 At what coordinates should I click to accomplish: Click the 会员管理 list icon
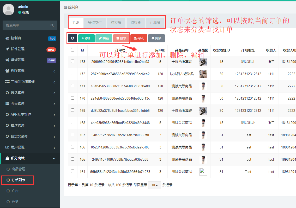click(x=7, y=103)
